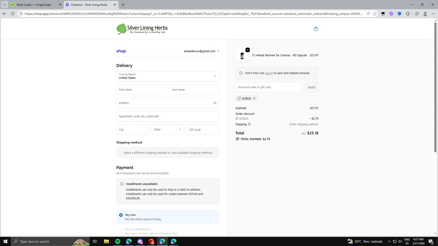The height and width of the screenshot is (246, 438).
Task: Click the Shipping help question mark icon
Action: coord(249,124)
